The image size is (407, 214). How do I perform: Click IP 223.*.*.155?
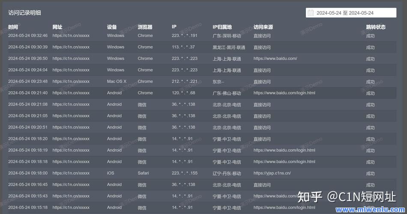[x=184, y=173]
